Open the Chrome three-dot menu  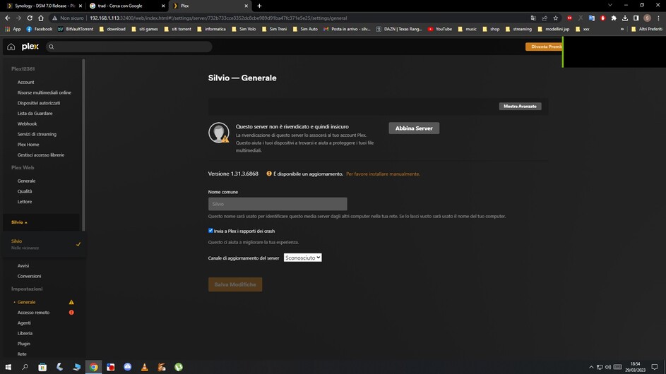tap(658, 18)
